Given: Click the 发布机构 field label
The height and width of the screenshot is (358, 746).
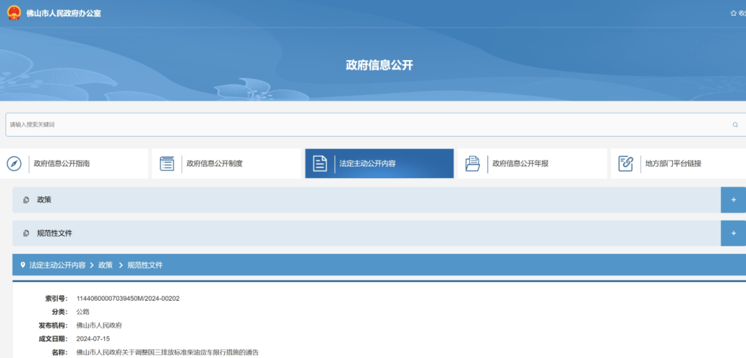Looking at the screenshot, I should point(53,326).
